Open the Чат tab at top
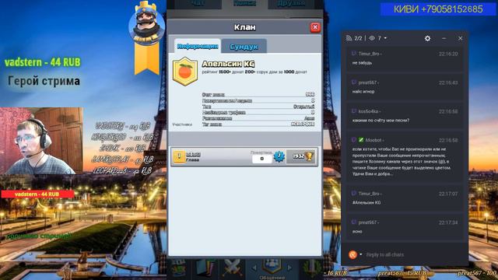Image resolution: width=498 pixels, height=280 pixels. coord(197,4)
